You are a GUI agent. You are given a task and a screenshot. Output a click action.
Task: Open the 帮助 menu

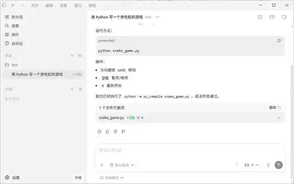(x=92, y=6)
